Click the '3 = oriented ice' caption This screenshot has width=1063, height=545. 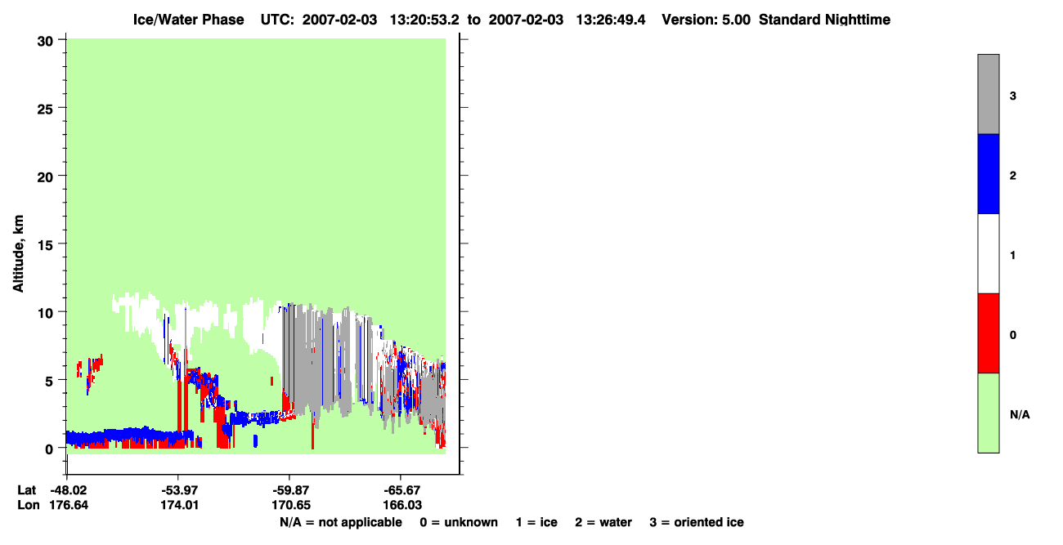click(697, 522)
